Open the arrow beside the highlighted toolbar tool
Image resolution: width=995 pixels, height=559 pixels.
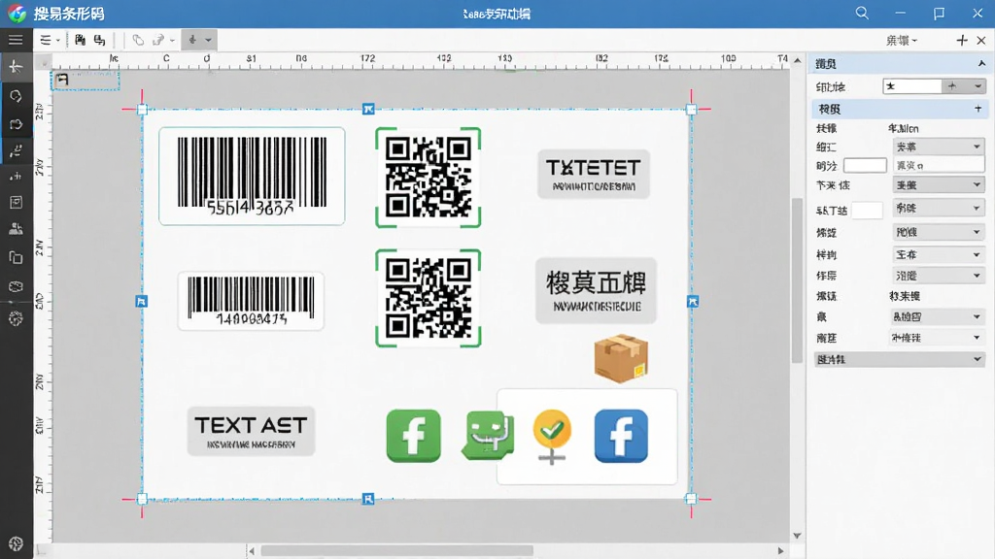click(209, 40)
